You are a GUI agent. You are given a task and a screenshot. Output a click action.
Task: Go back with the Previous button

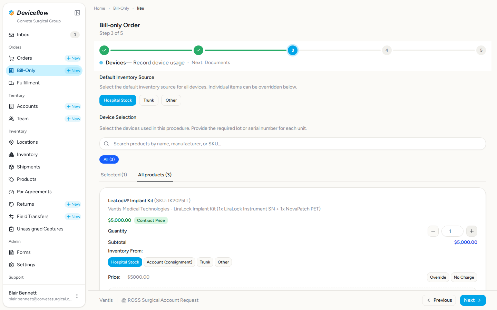tap(439, 300)
